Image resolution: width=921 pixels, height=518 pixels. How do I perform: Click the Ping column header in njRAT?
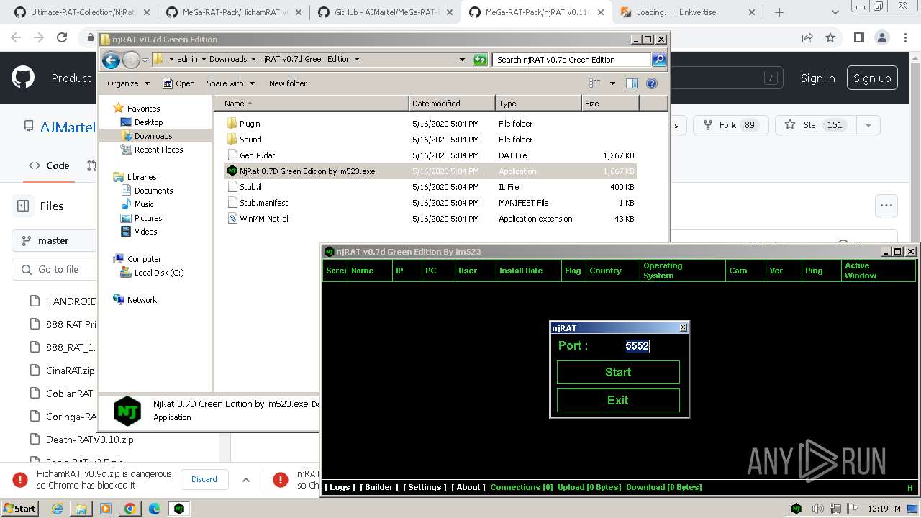(x=820, y=271)
